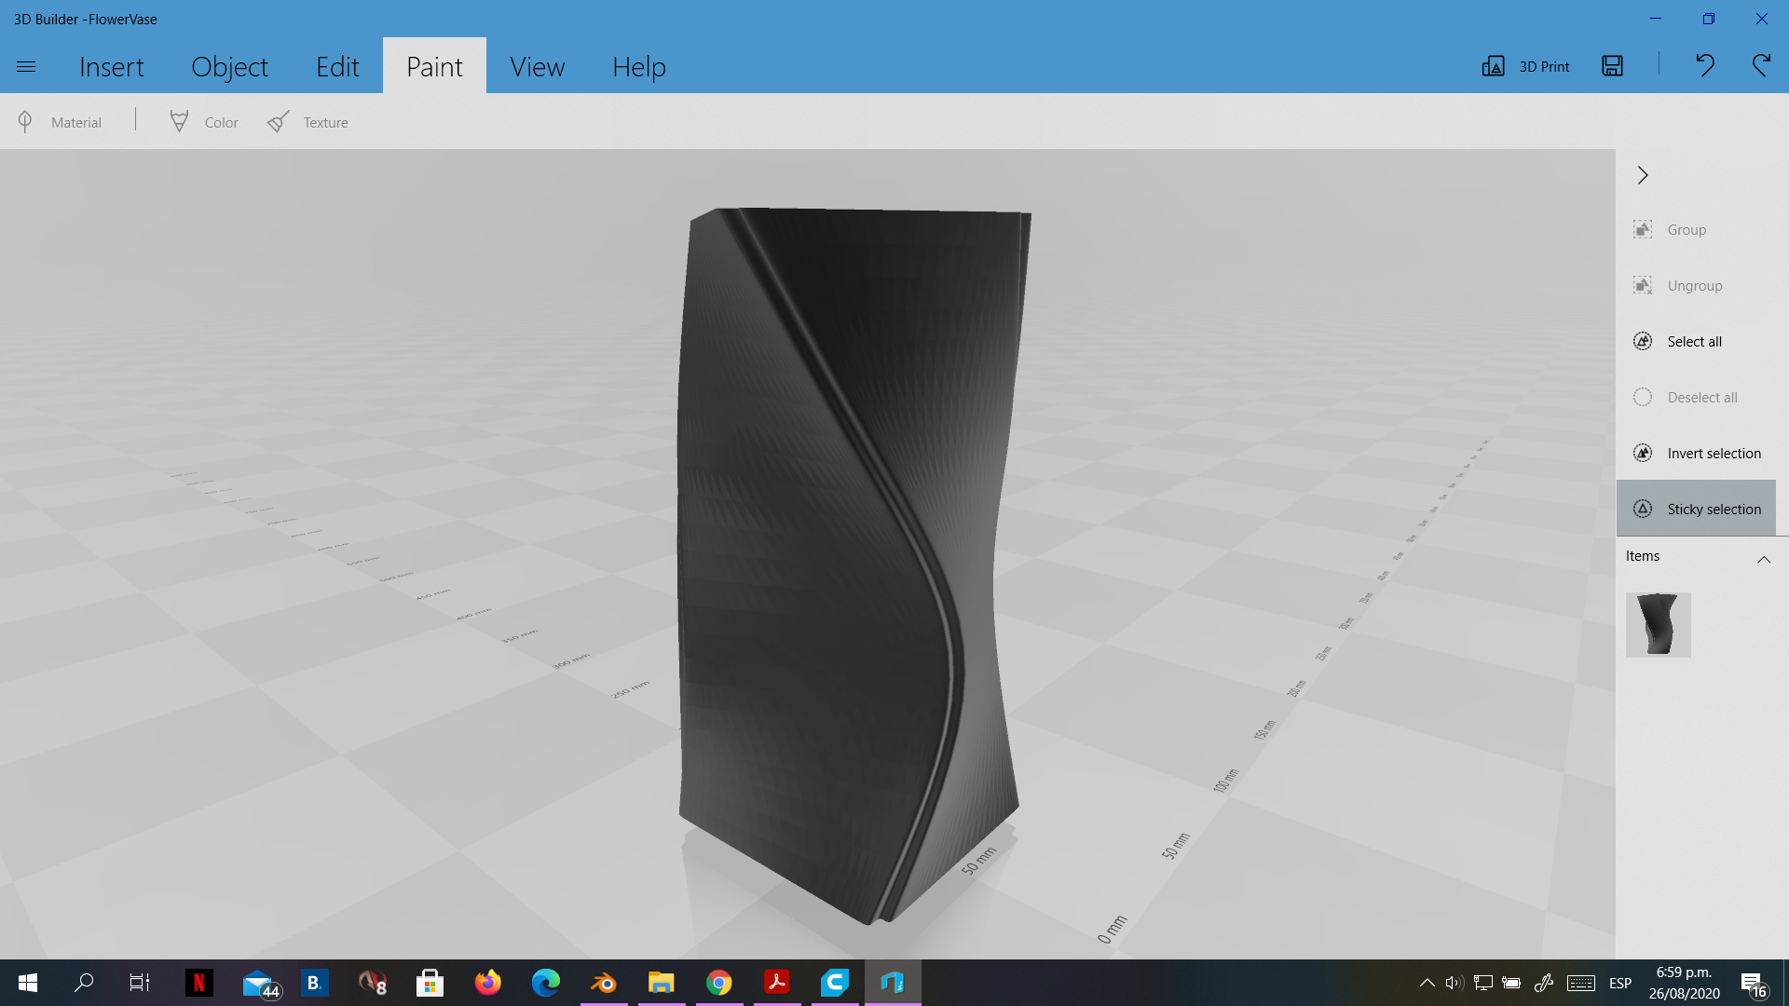The width and height of the screenshot is (1789, 1006).
Task: Open the touch keyboard icon
Action: click(1581, 983)
